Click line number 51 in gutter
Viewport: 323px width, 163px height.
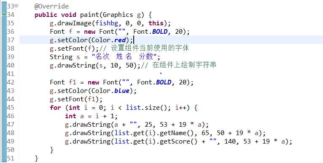(11, 158)
